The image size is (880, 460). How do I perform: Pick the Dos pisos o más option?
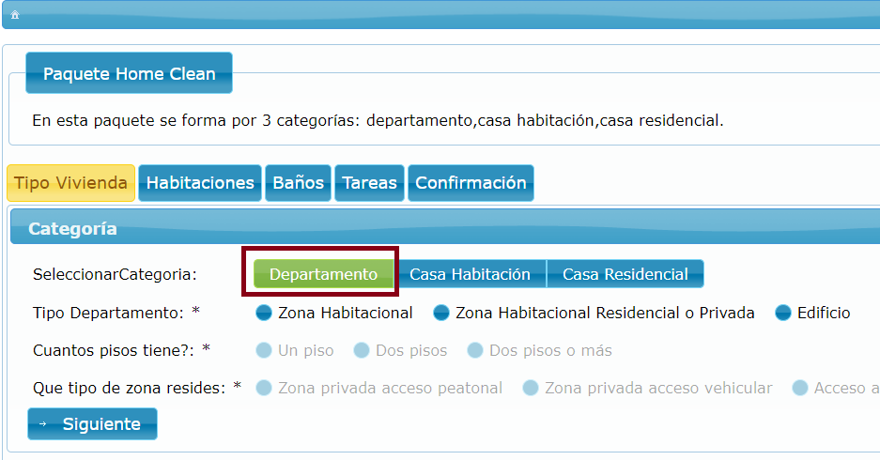475,350
